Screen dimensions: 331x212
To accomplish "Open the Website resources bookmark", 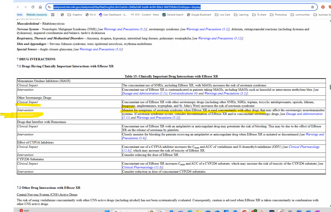I will [37, 15].
